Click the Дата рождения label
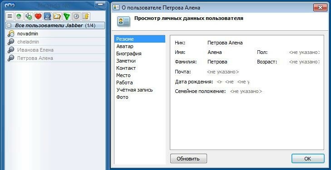 point(194,82)
